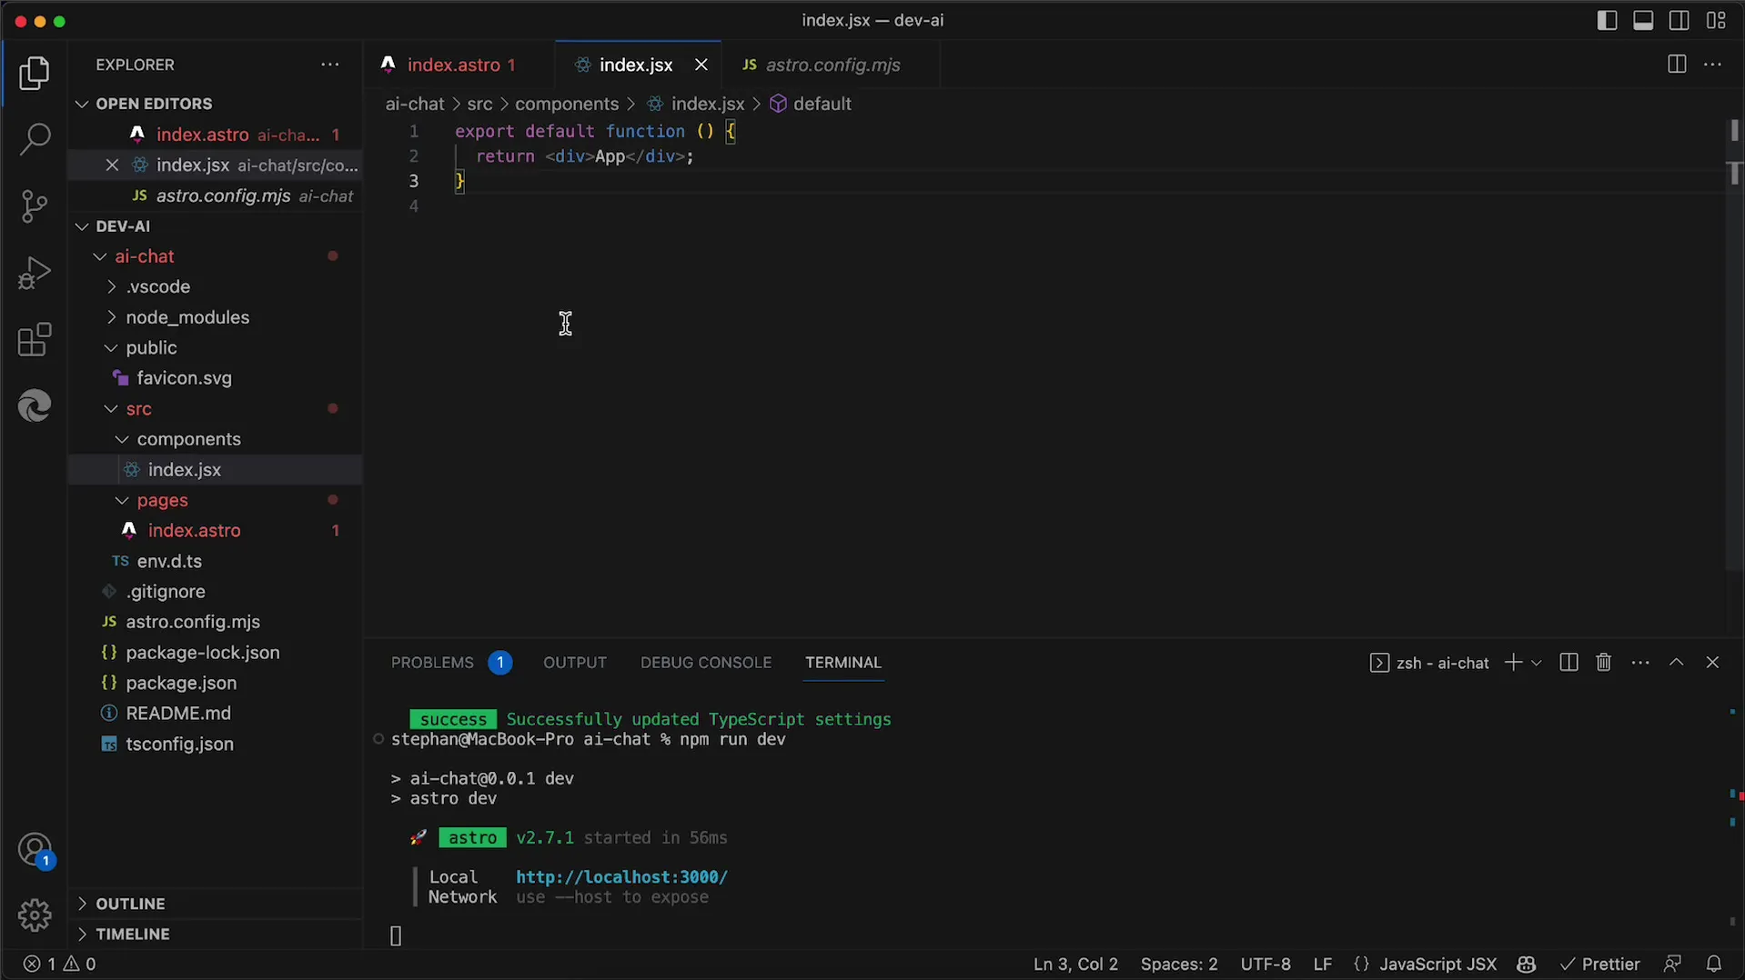1745x980 pixels.
Task: Change encoding via UTF-8 status item
Action: click(1266, 964)
